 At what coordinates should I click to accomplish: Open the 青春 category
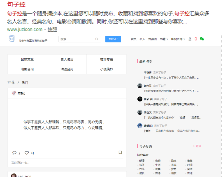[174, 165]
